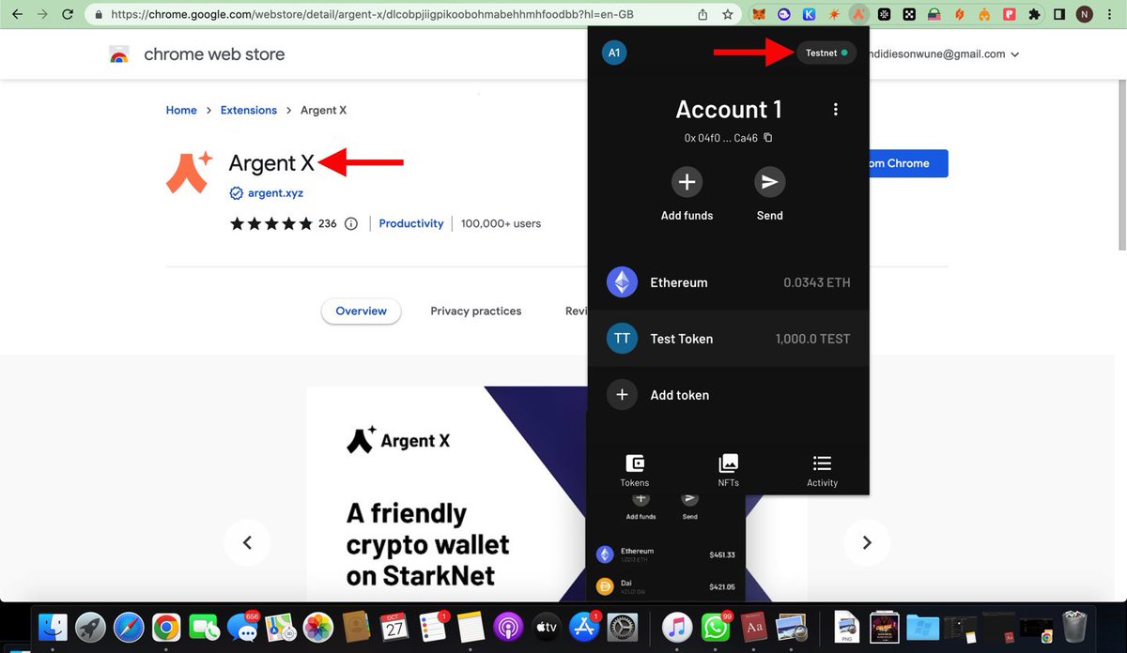Open the Account 1 three-dot menu

[x=835, y=110]
